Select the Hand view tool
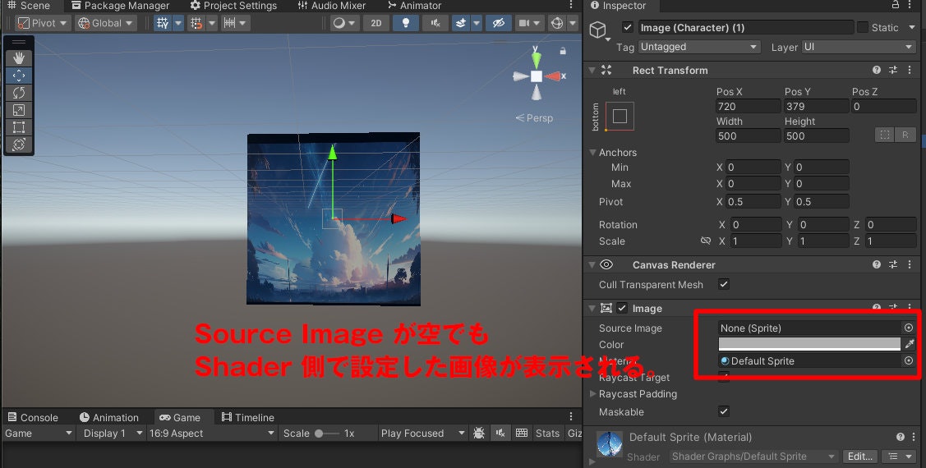Viewport: 926px width, 468px height. pyautogui.click(x=19, y=57)
